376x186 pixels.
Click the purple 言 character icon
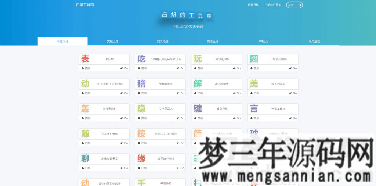coord(254,109)
